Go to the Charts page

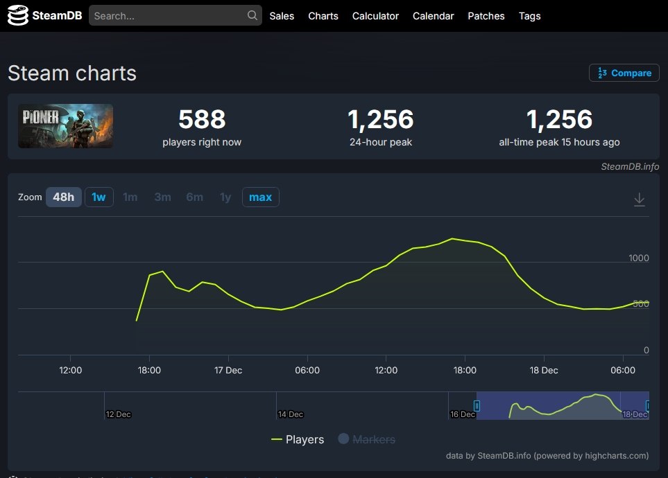[x=323, y=16]
